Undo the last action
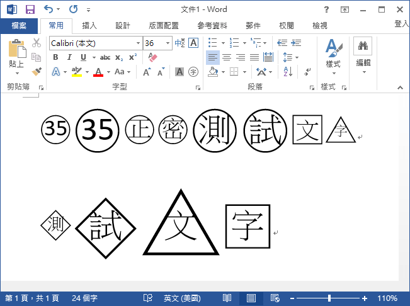 (48, 9)
